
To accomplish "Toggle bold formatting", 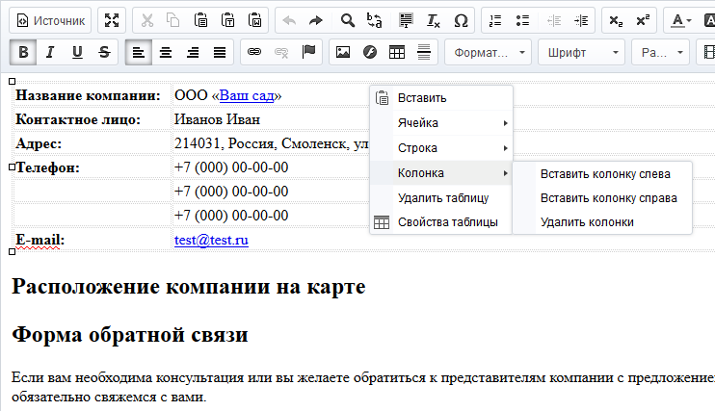I will click(23, 52).
